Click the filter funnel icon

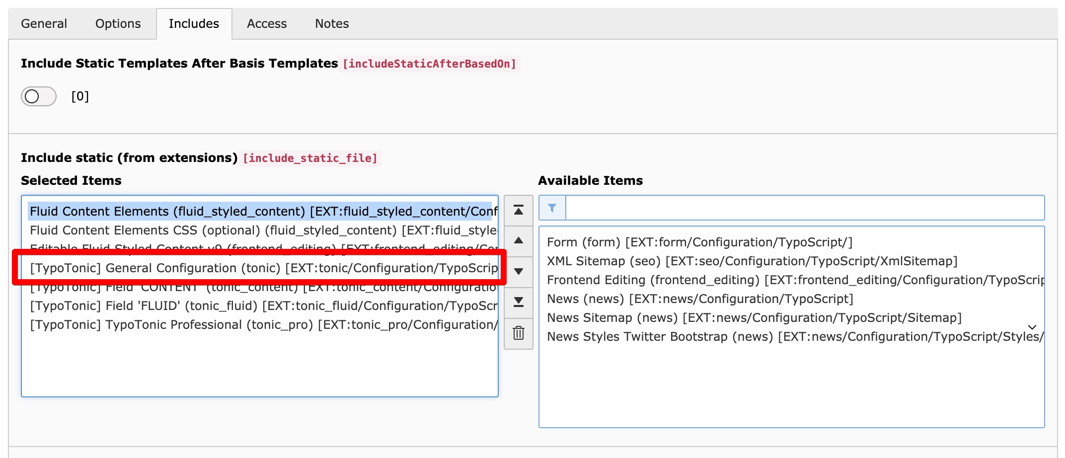552,208
